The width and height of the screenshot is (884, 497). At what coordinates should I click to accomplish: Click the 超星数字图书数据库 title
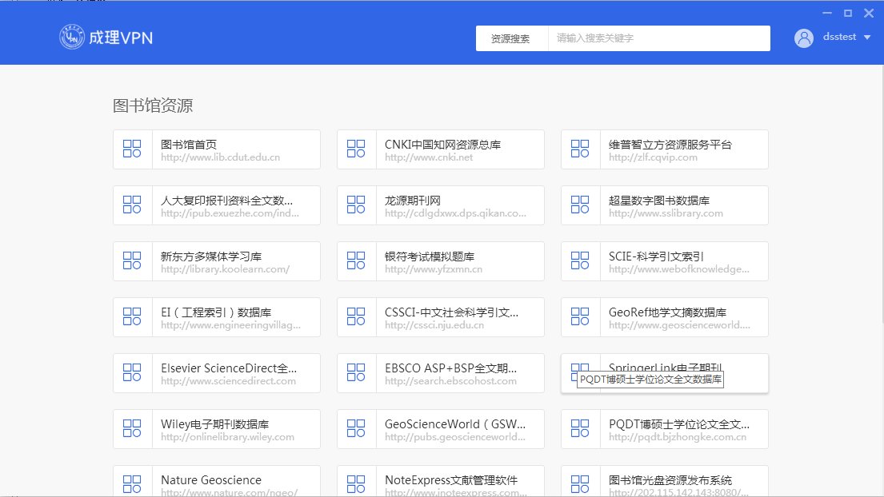659,201
